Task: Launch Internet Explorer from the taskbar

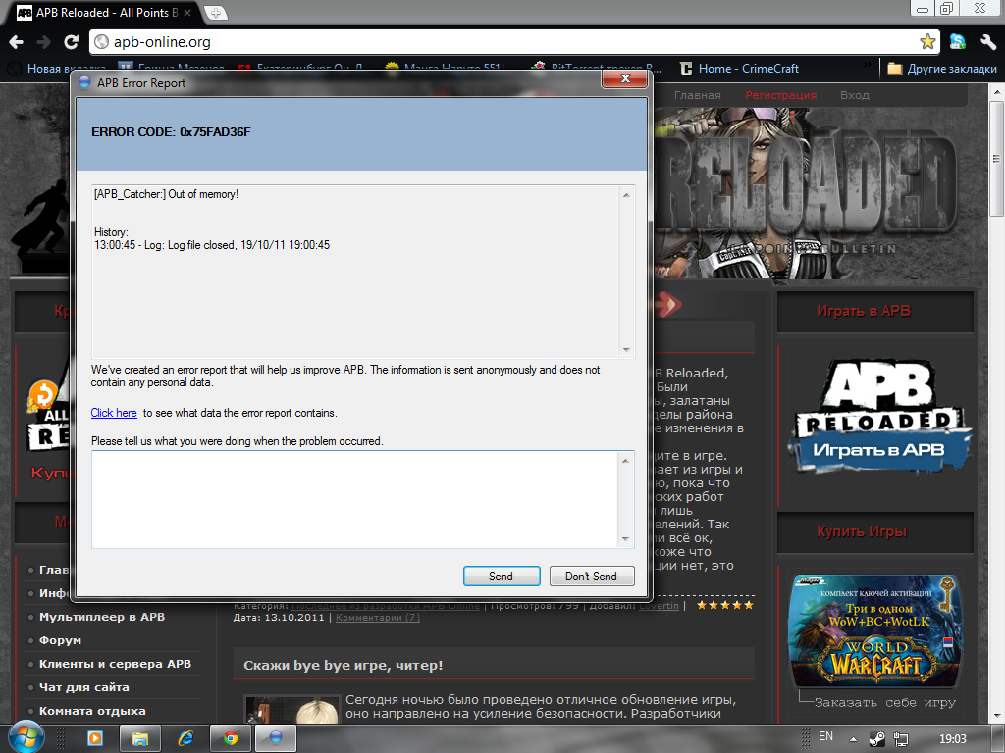Action: click(x=185, y=739)
